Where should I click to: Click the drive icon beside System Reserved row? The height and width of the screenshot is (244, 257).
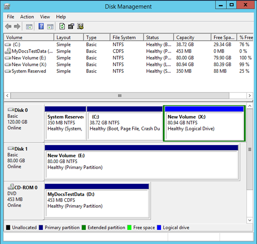(8, 71)
